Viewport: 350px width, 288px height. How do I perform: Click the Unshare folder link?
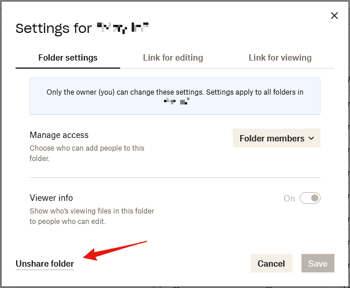(x=44, y=264)
